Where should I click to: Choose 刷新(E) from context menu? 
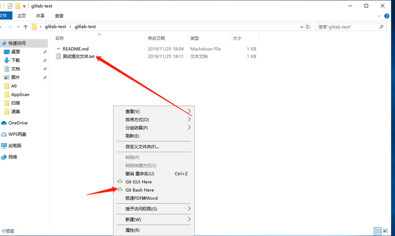132,136
